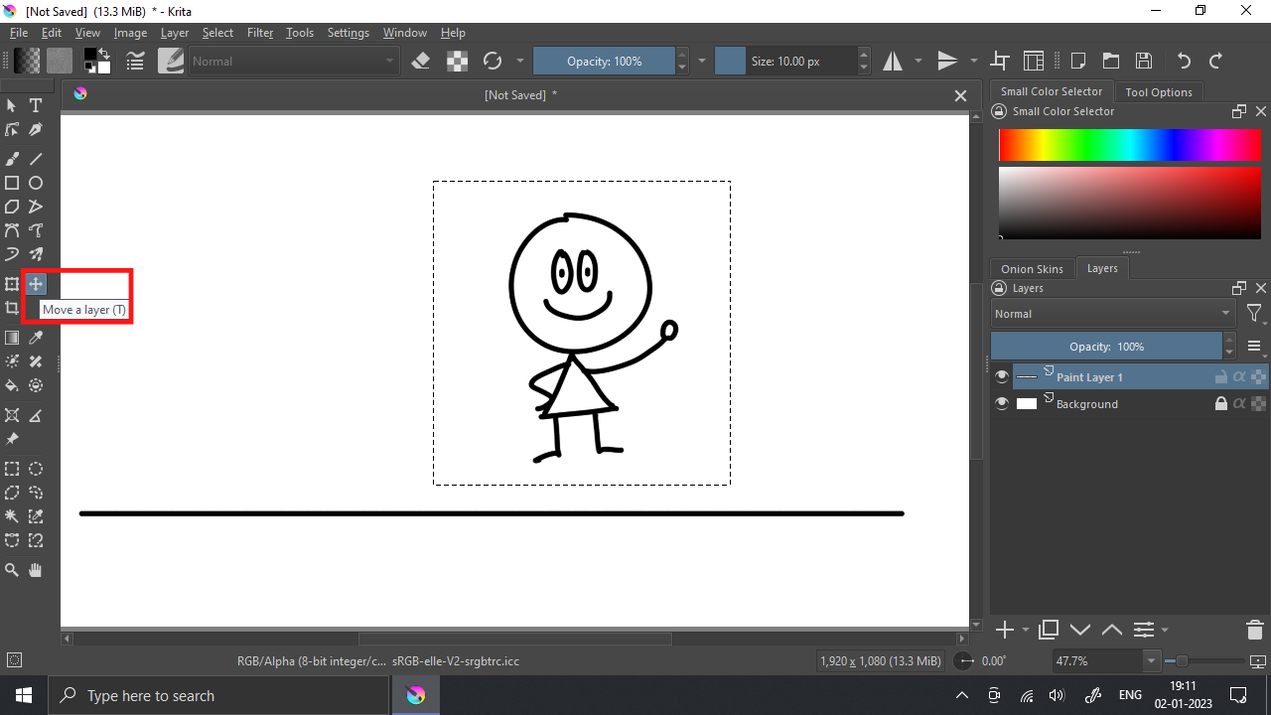Viewport: 1271px width, 715px height.
Task: Open the zoom level 47.7% dropdown
Action: [x=1152, y=661]
